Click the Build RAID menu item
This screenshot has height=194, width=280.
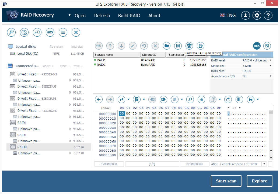click(x=129, y=16)
